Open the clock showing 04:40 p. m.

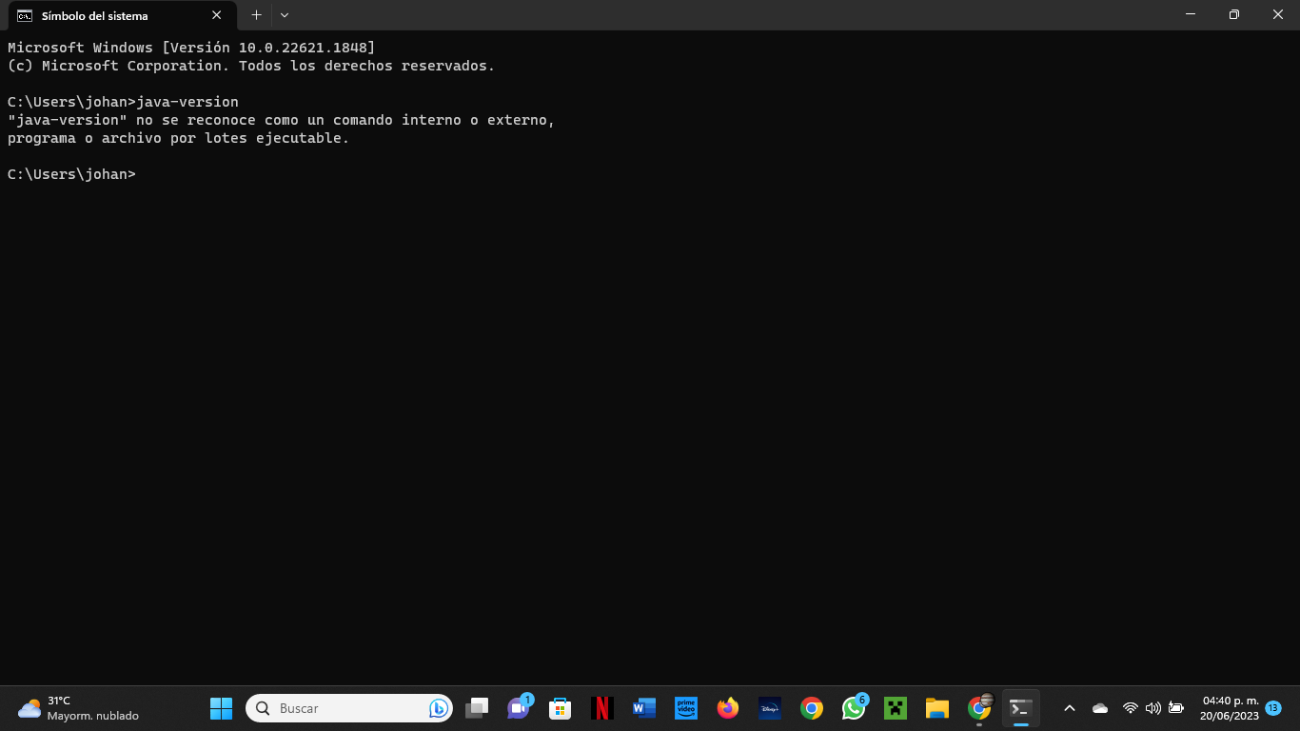point(1230,708)
